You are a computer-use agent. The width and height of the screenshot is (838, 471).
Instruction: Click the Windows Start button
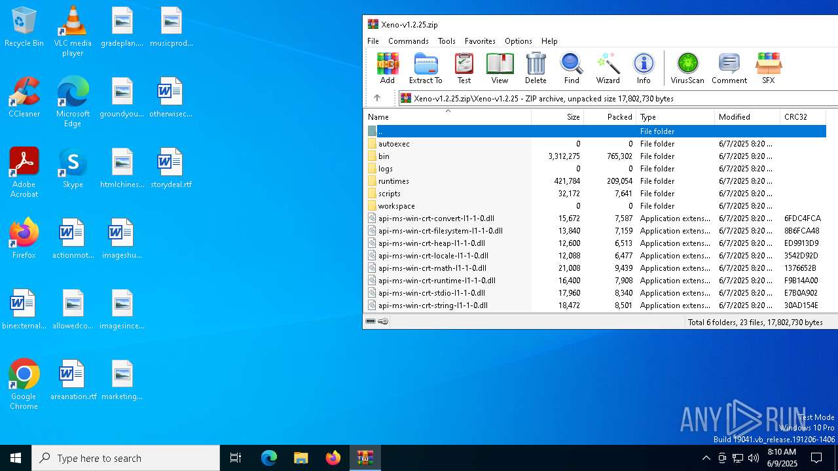point(16,458)
